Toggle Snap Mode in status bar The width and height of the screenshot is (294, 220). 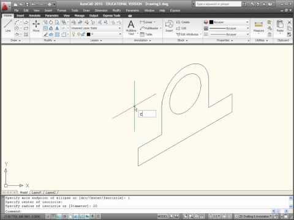(48, 216)
